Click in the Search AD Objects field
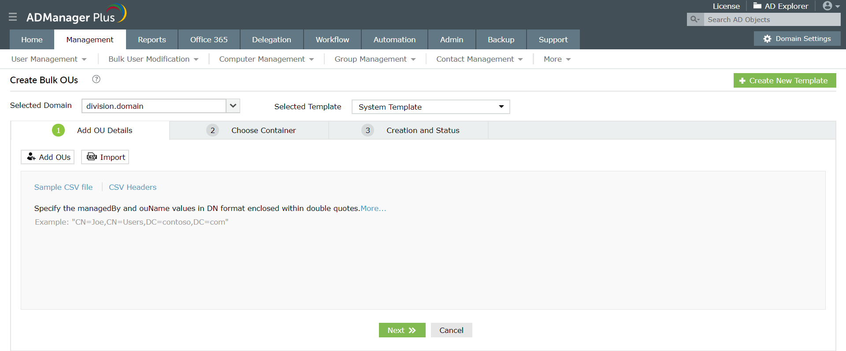The height and width of the screenshot is (351, 846). pos(771,19)
